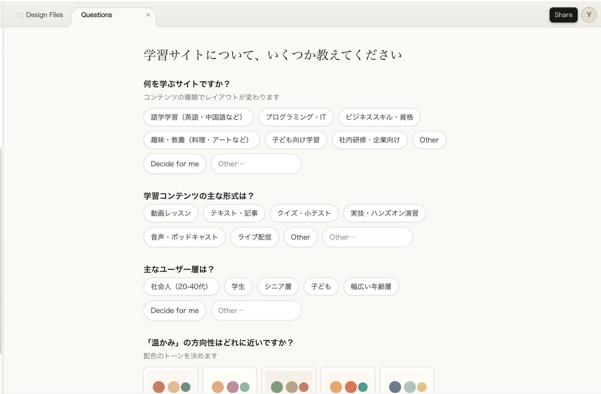Focus the Other… field in content format
The image size is (601, 394).
[x=367, y=237]
